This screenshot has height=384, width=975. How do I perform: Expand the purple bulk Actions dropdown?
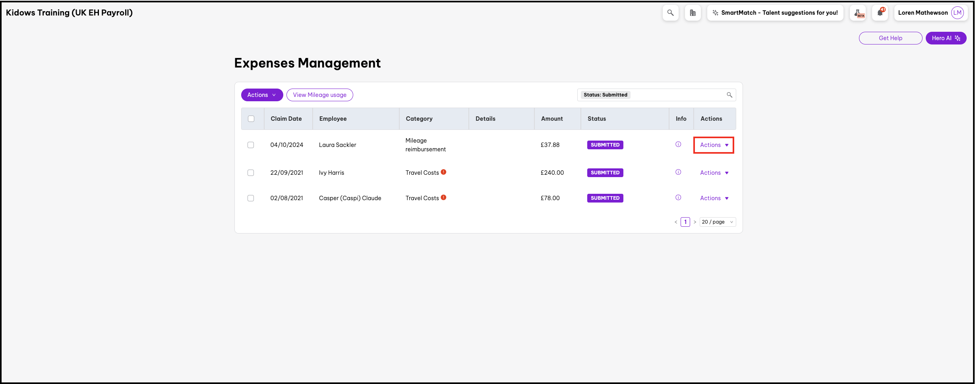click(261, 95)
